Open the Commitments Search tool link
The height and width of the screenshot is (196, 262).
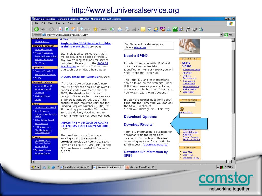46,107
